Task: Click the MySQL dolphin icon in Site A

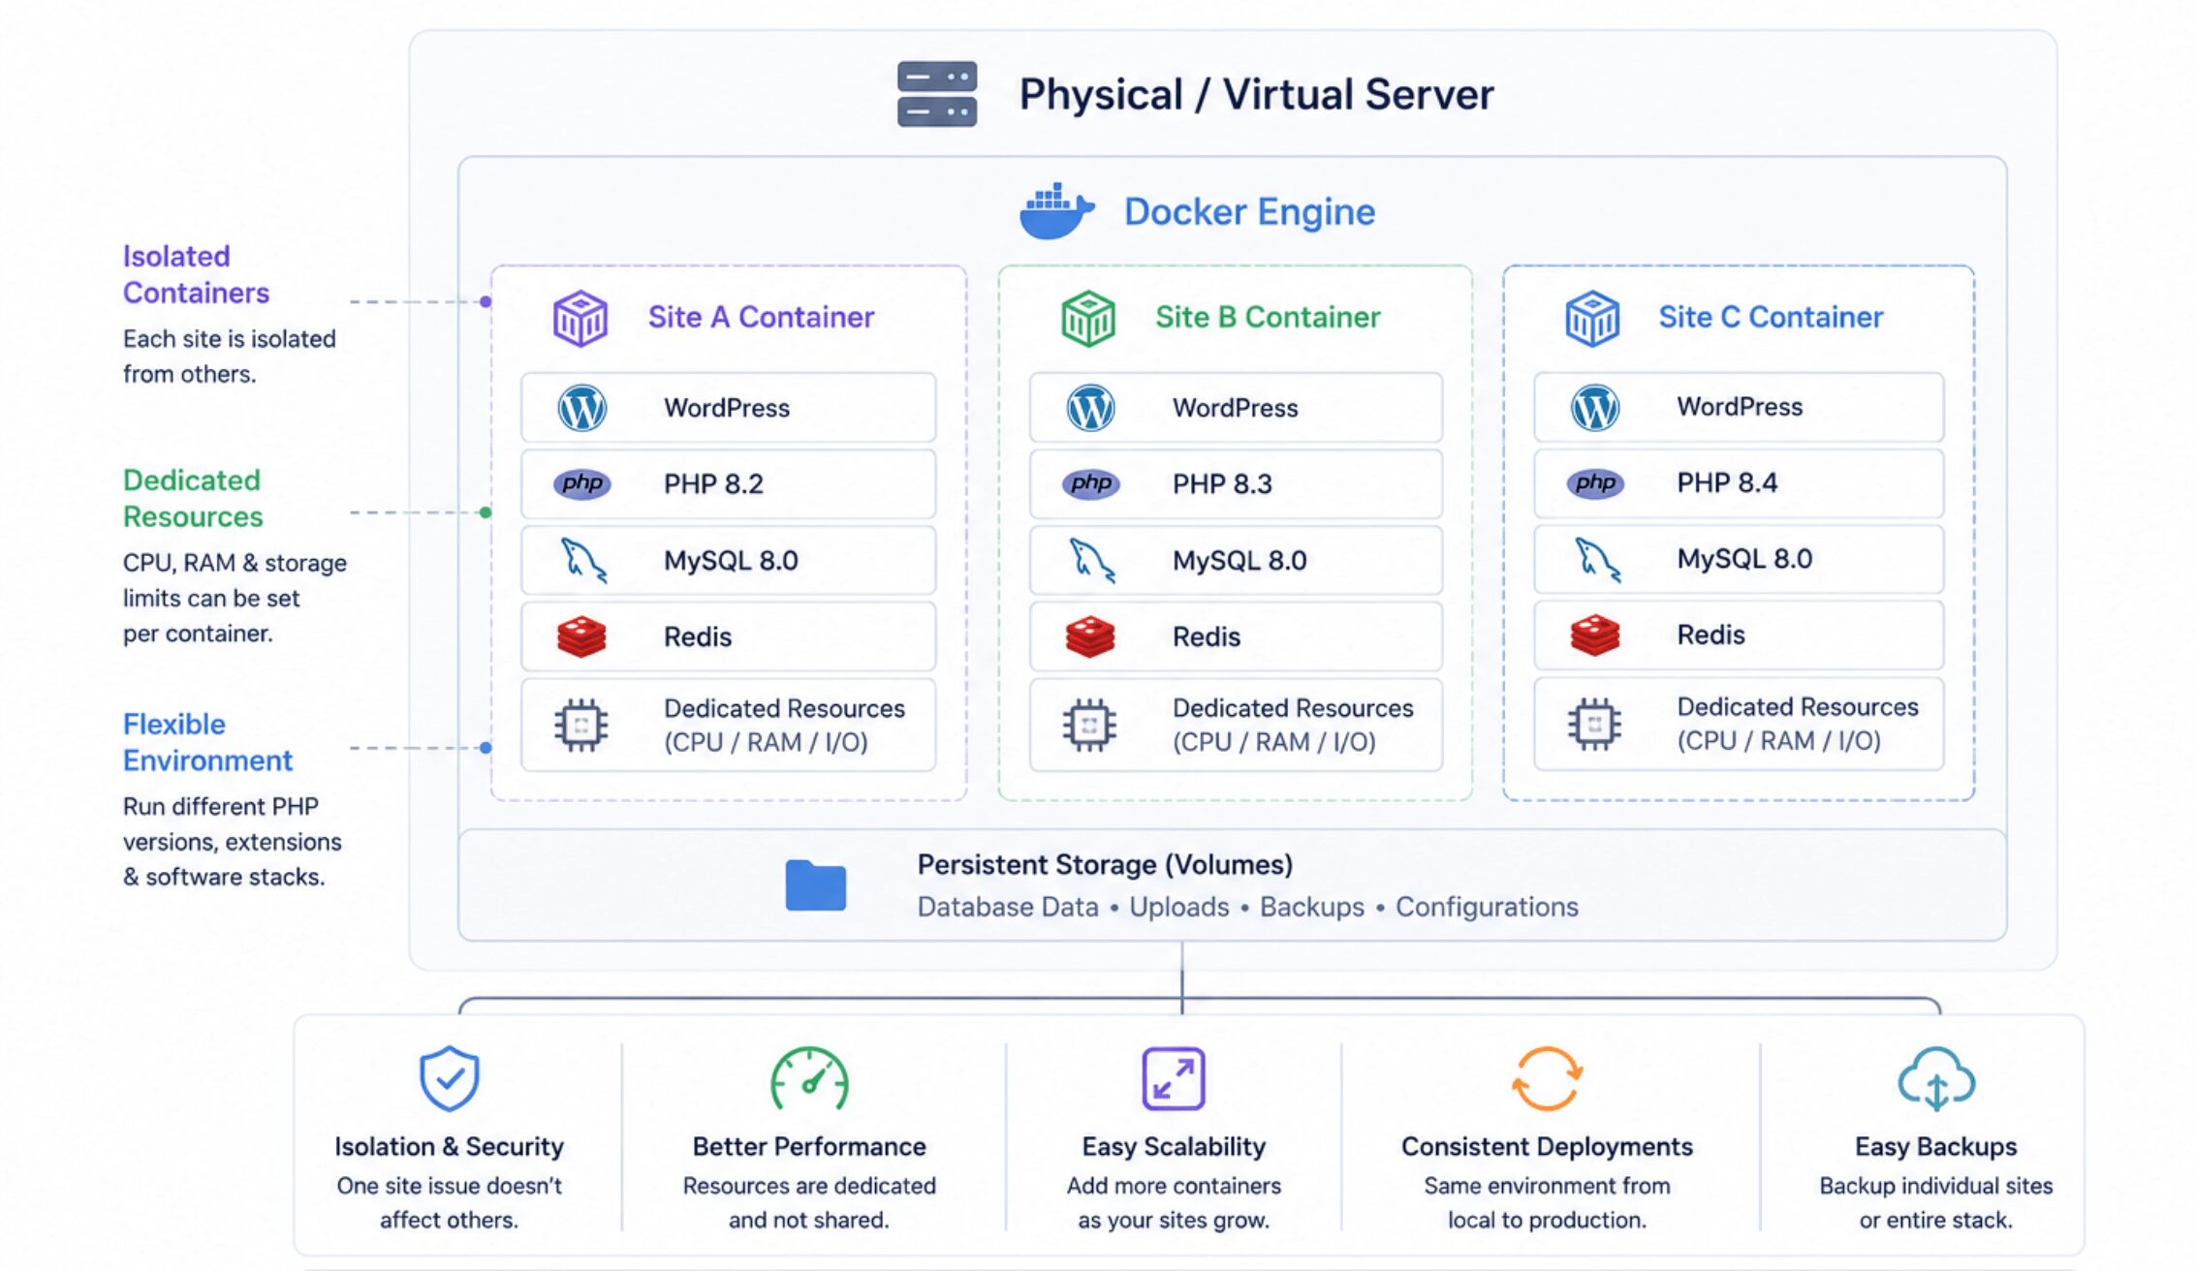Action: click(584, 560)
